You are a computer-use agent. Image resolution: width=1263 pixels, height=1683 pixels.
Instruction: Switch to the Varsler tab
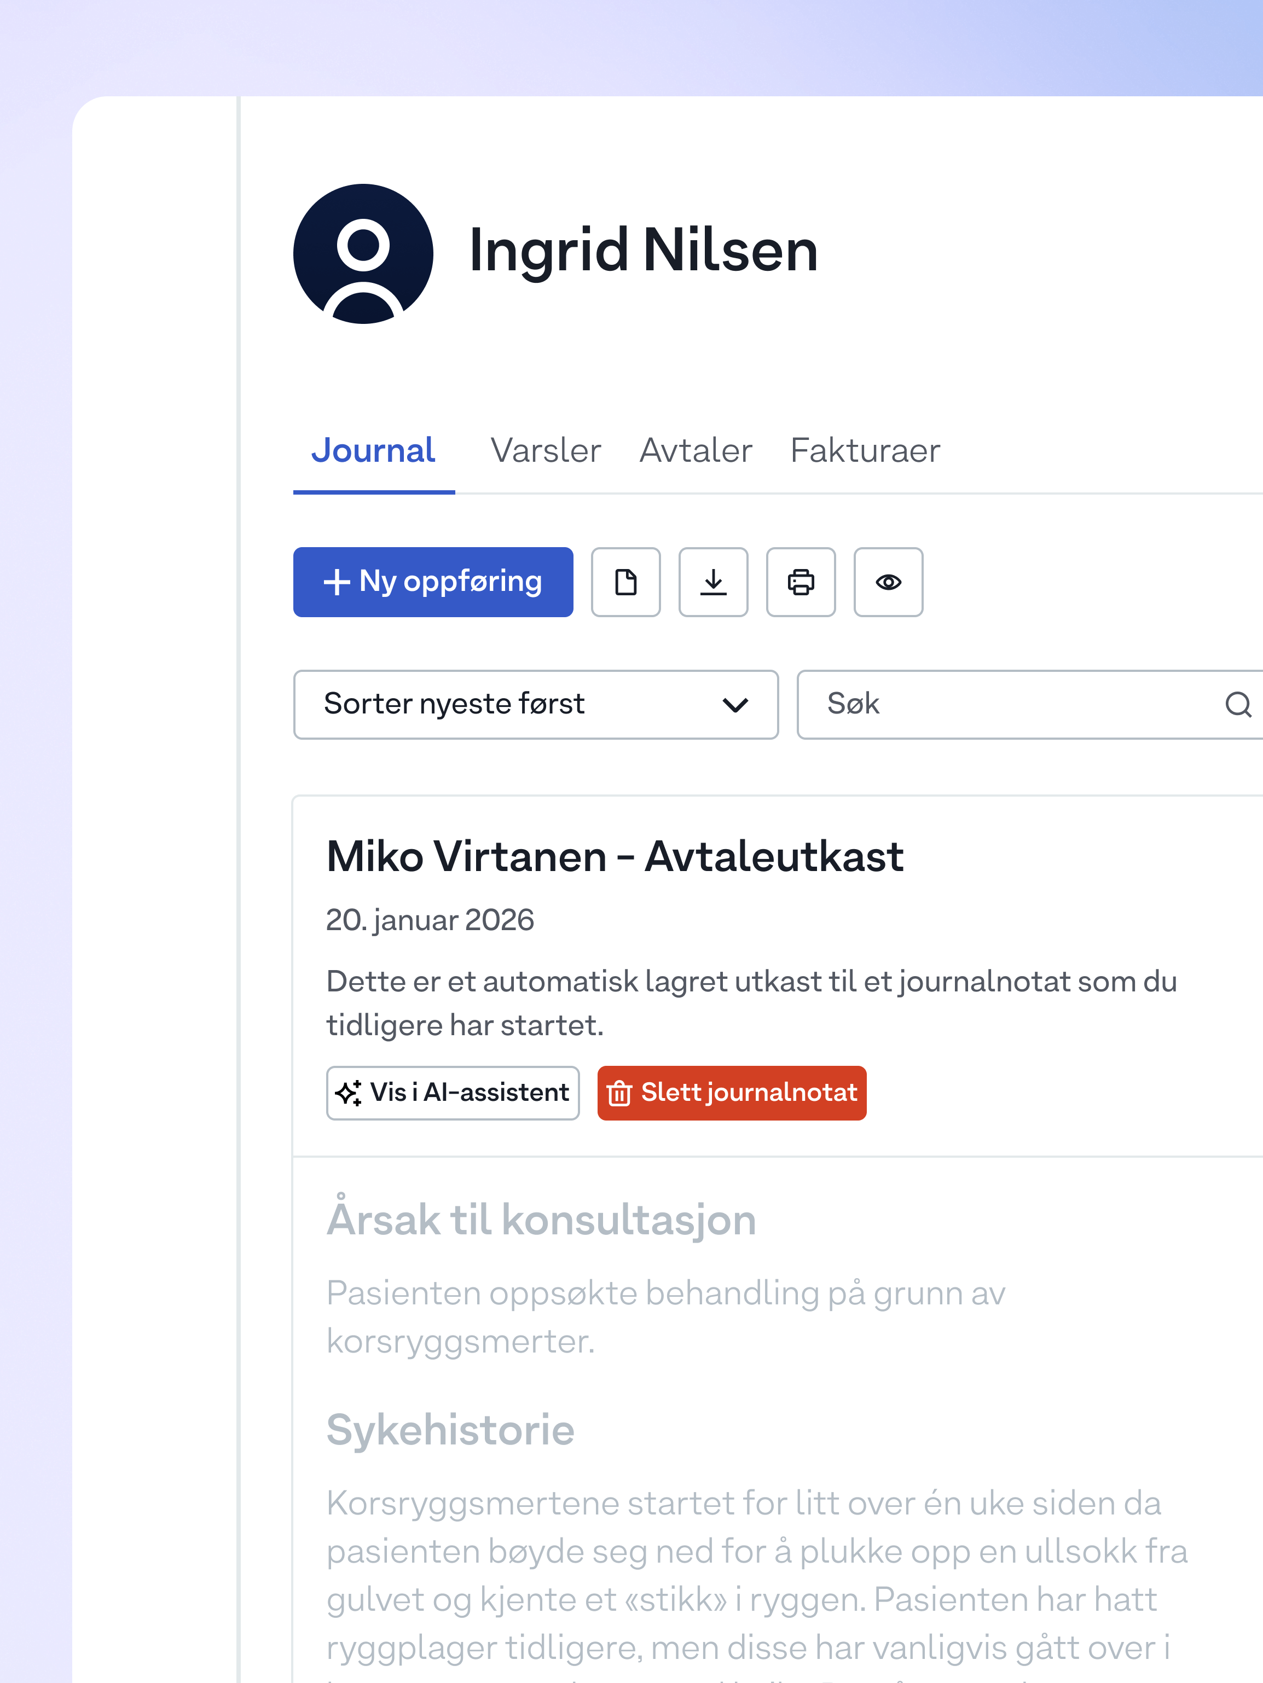coord(544,450)
